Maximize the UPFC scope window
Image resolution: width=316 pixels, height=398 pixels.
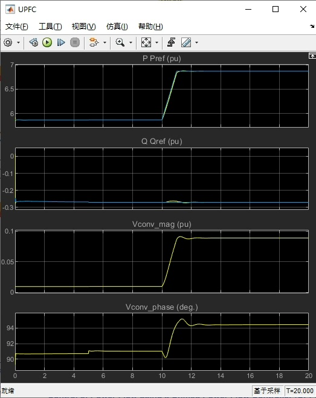click(x=276, y=9)
